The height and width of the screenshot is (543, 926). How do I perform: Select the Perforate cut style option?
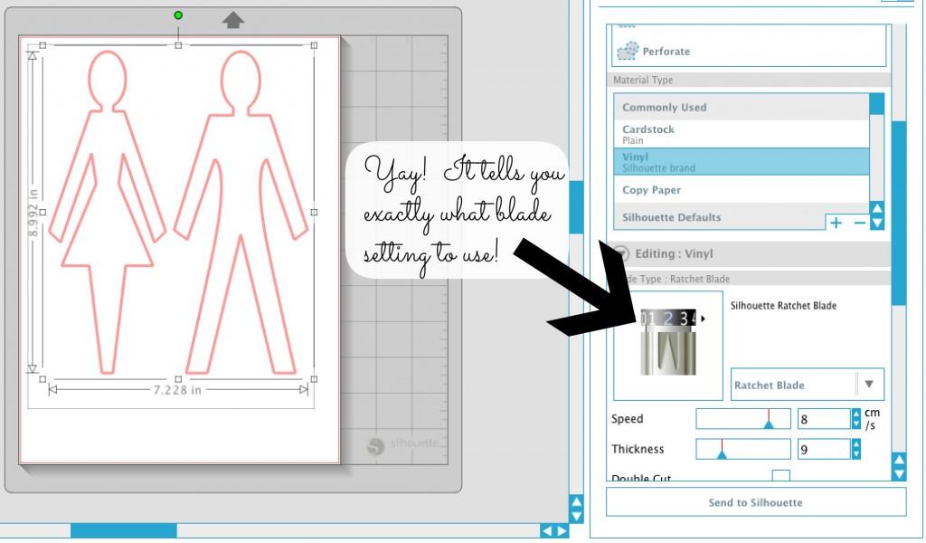click(x=749, y=52)
